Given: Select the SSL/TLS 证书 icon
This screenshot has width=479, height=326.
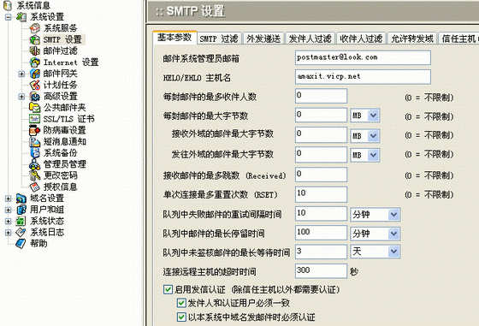Looking at the screenshot, I should 34,119.
